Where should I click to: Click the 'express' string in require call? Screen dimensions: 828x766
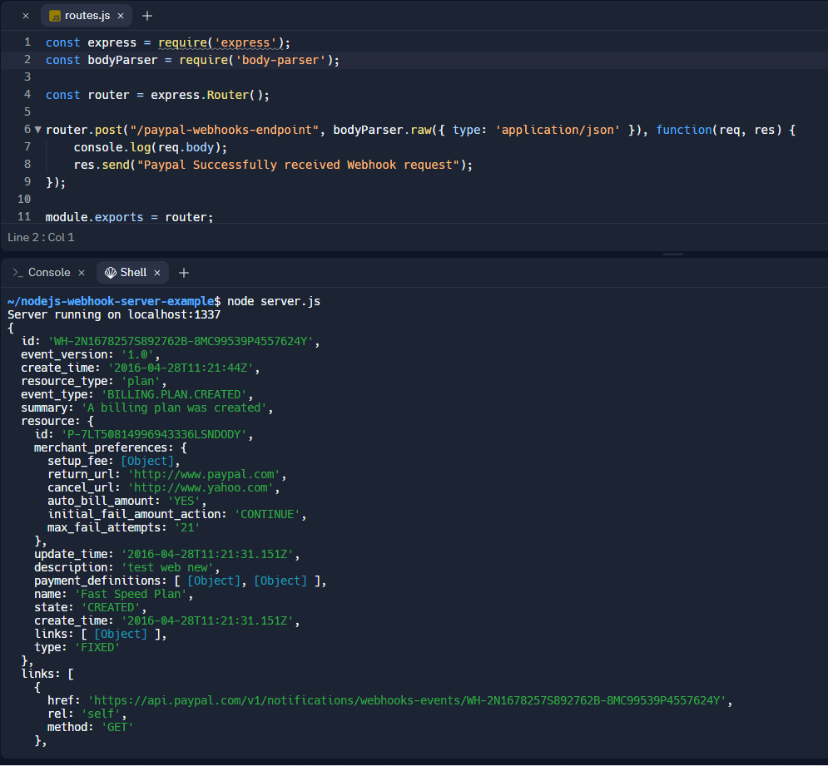point(245,42)
